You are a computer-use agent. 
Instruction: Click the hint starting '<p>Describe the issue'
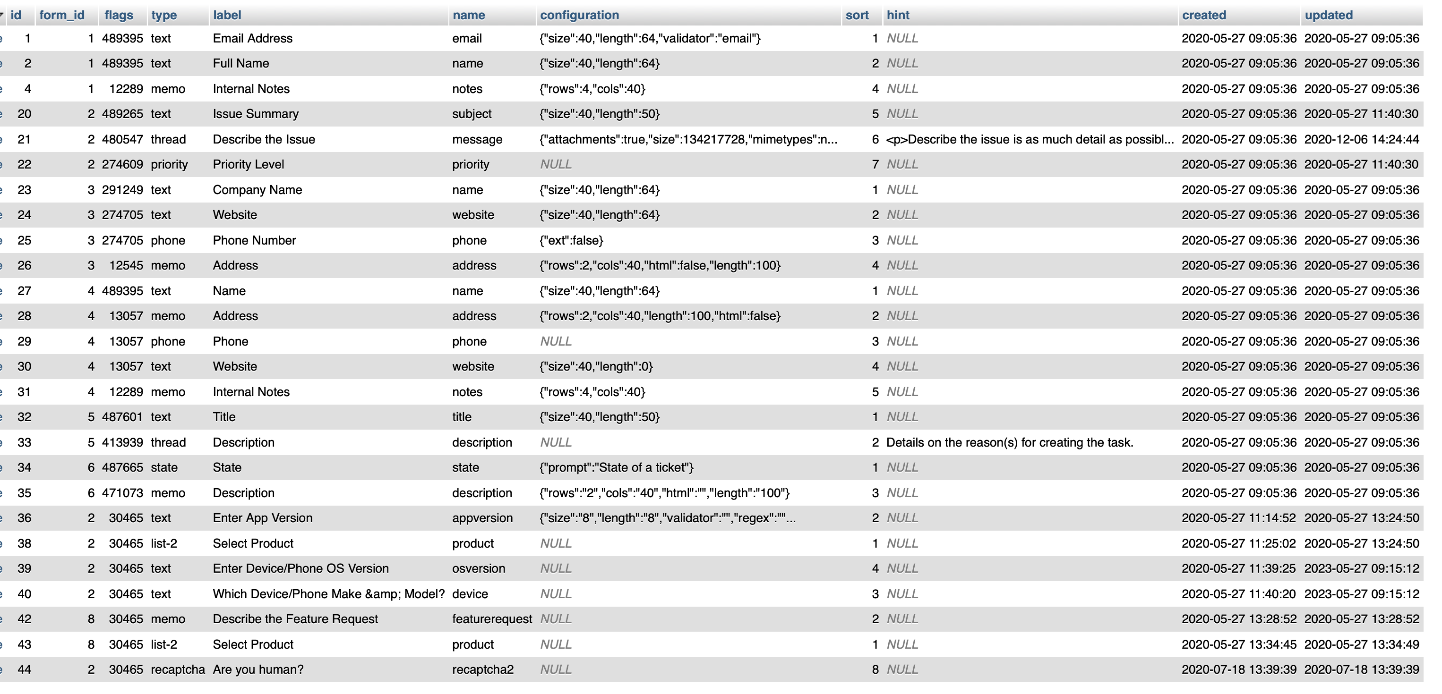coord(1030,139)
